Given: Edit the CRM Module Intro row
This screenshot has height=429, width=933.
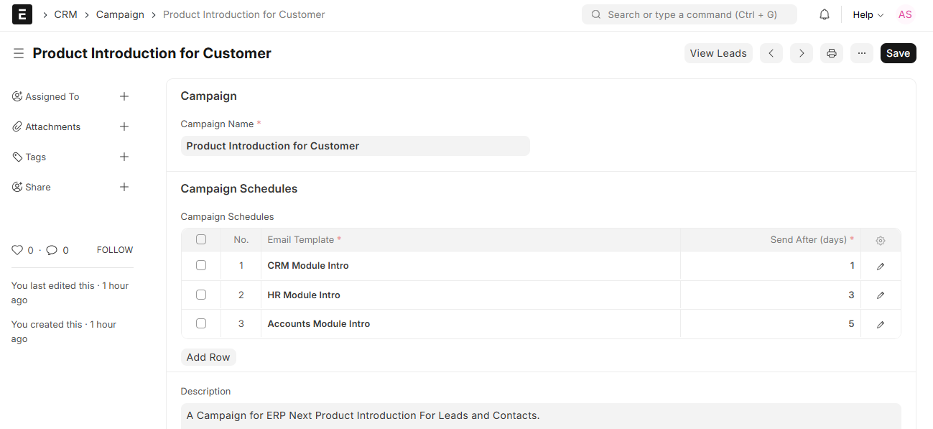Looking at the screenshot, I should pos(881,266).
